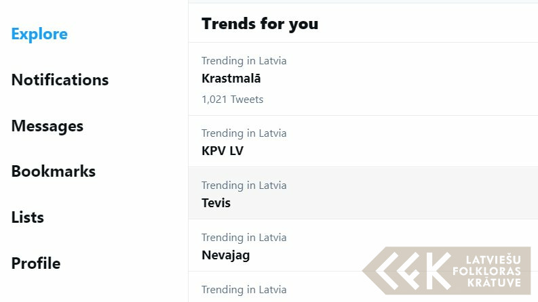Click the Trends for you heading

[260, 24]
